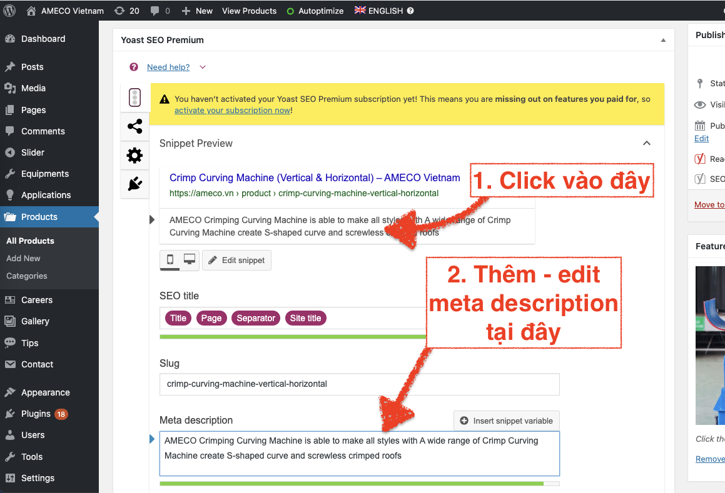
Task: Open Plugins menu in the sidebar
Action: (36, 414)
